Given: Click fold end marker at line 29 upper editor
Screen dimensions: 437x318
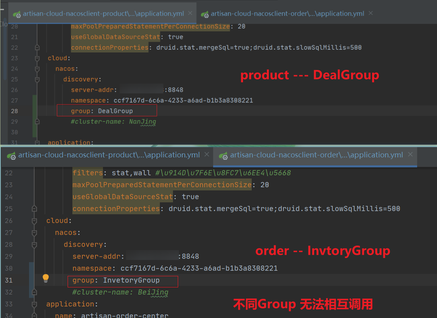Looking at the screenshot, I should 37,122.
